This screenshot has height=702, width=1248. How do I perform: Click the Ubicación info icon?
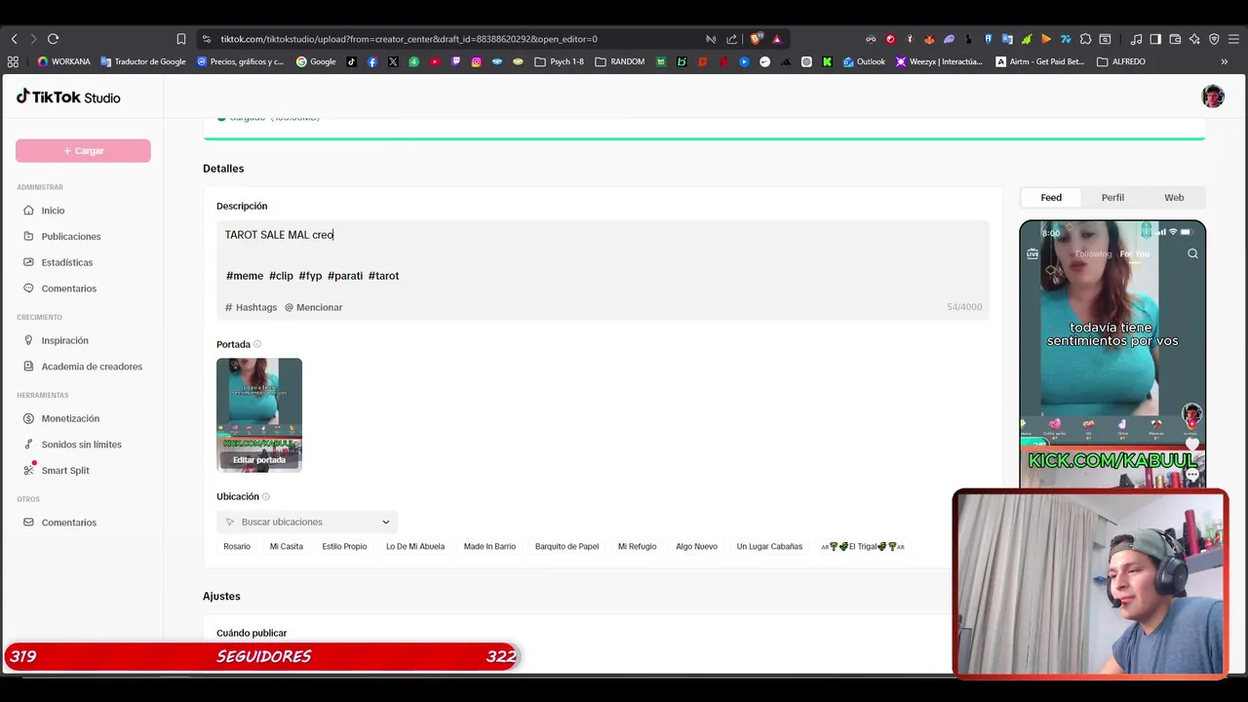point(265,496)
